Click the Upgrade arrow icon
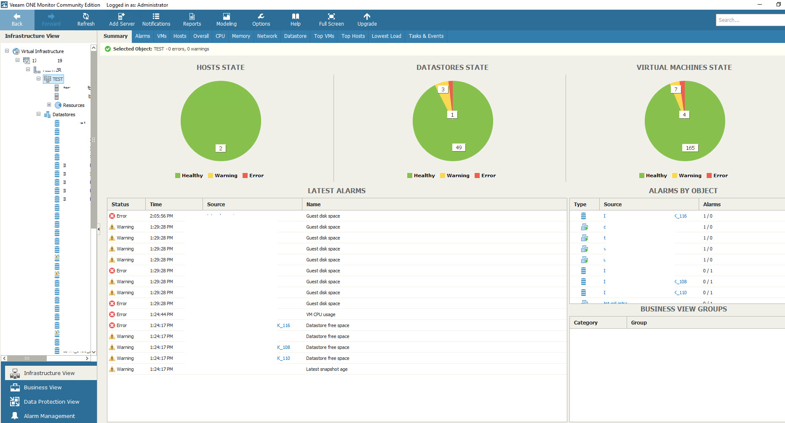This screenshot has width=785, height=423. 367,19
